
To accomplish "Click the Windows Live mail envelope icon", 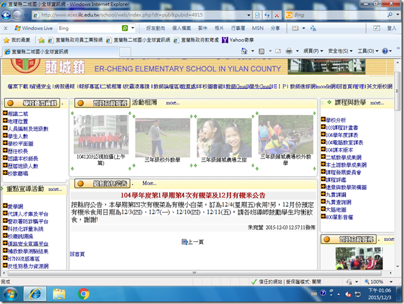I will [295, 28].
